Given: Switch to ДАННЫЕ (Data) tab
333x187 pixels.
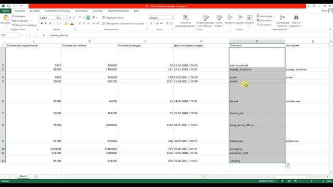Looking at the screenshot, I should [97, 11].
